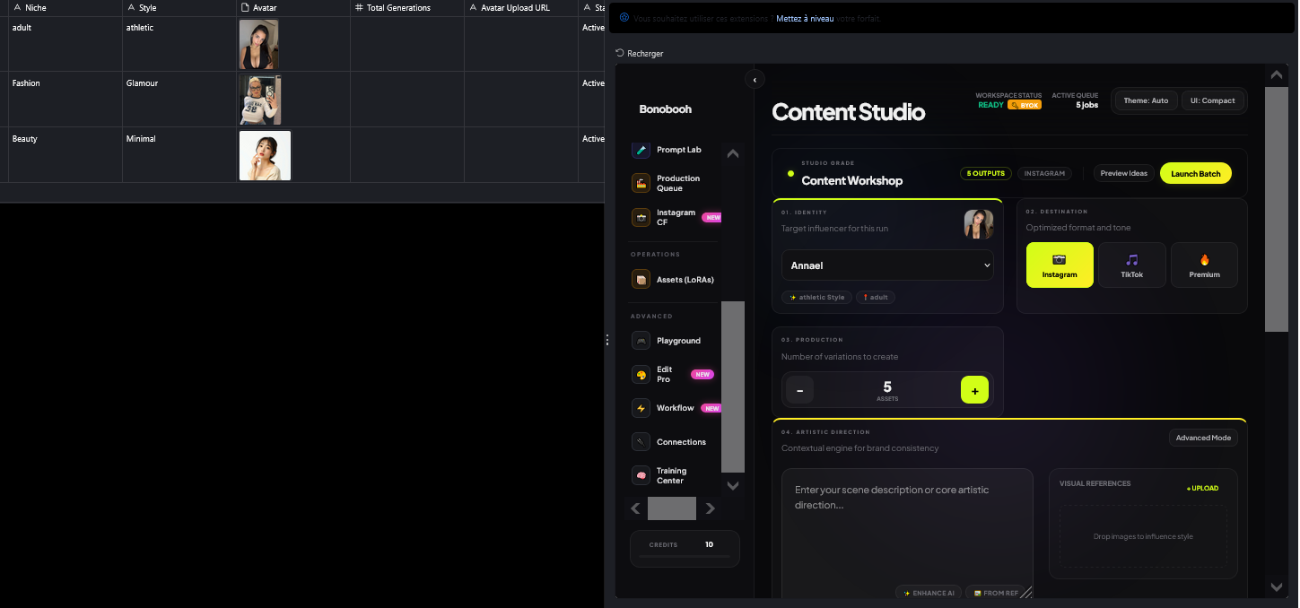Screen dimensions: 1300x608
Task: Open Assets (LoRAs) via its box icon
Action: click(x=641, y=279)
